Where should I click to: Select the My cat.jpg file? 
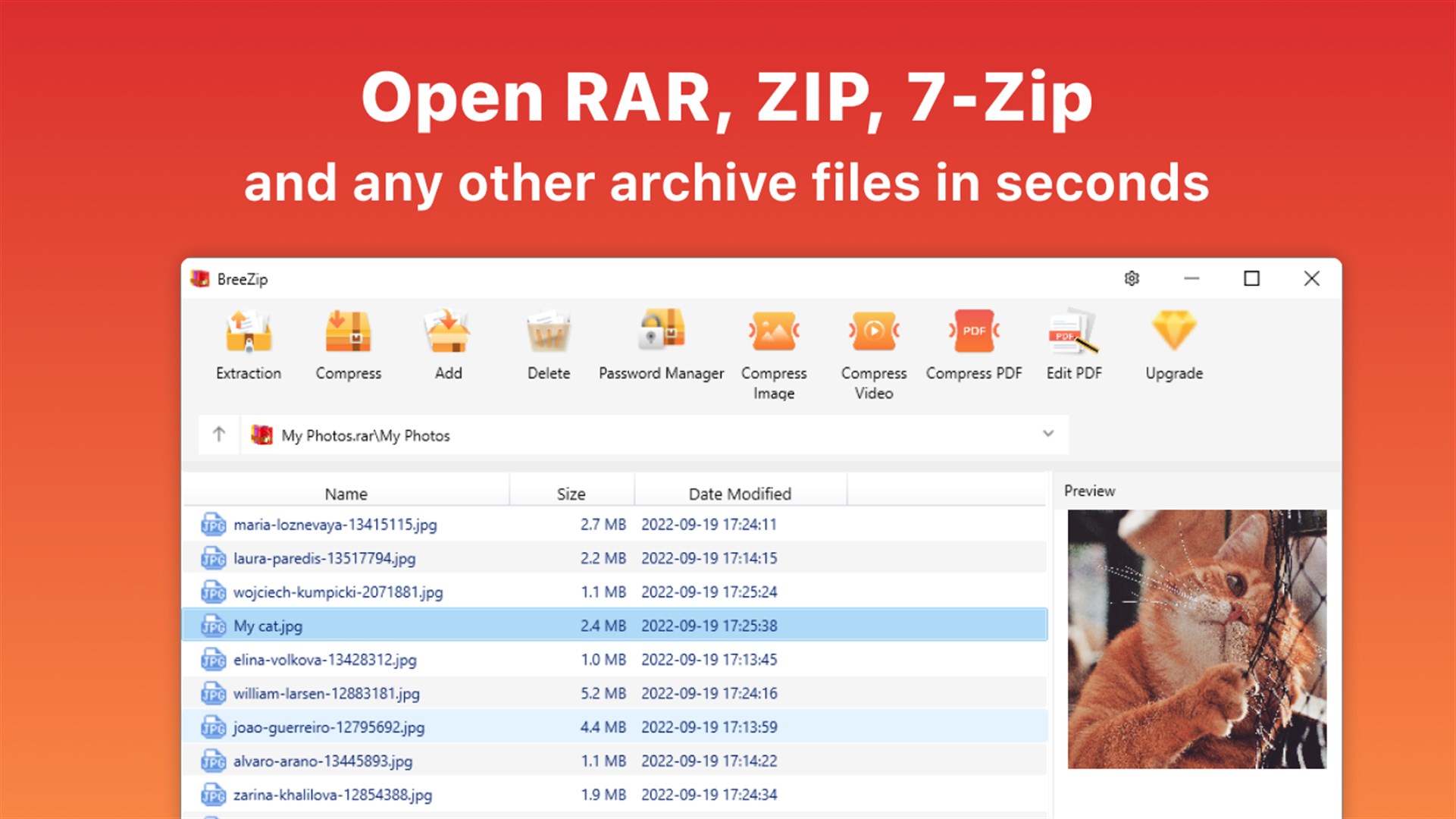pos(268,626)
